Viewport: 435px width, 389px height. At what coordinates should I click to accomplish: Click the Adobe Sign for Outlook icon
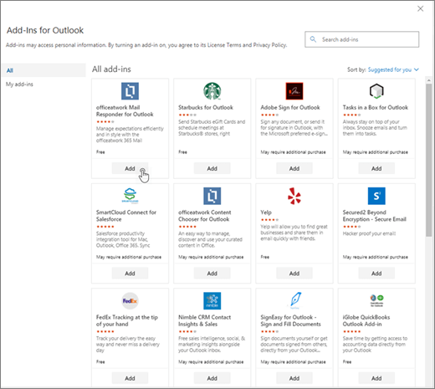[x=294, y=91]
